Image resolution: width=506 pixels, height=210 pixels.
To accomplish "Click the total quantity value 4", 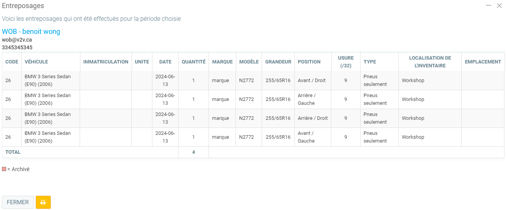I will [194, 152].
